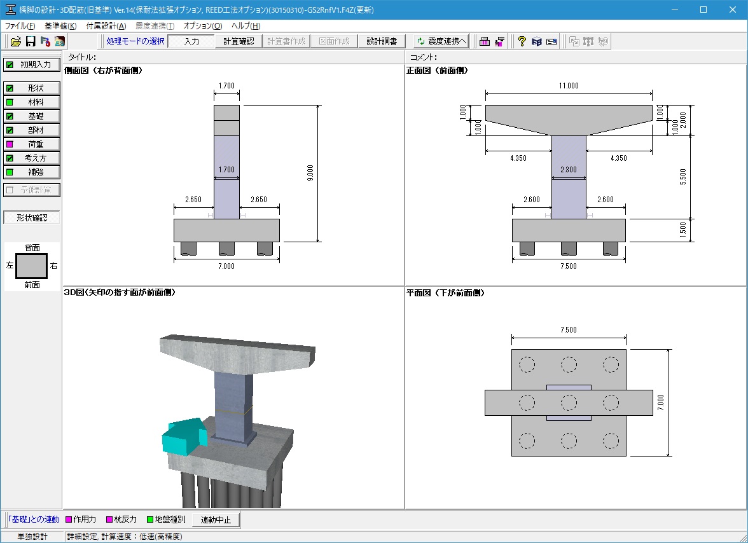Open the ファイル(F) menu
748x543 pixels.
(x=20, y=26)
